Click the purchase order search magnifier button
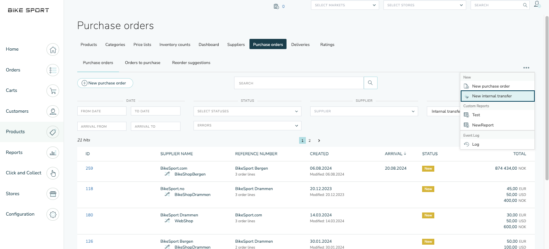The image size is (549, 249). [x=370, y=83]
